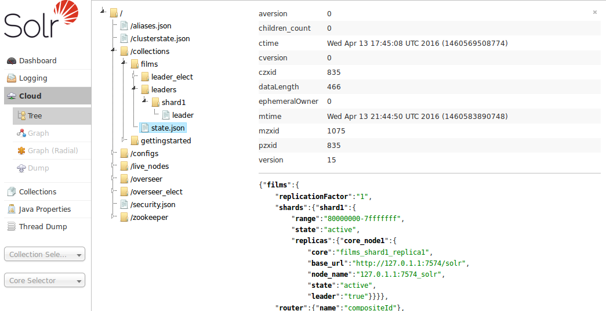This screenshot has height=311, width=606.
Task: Click the Thread Dump icon
Action: 11,227
